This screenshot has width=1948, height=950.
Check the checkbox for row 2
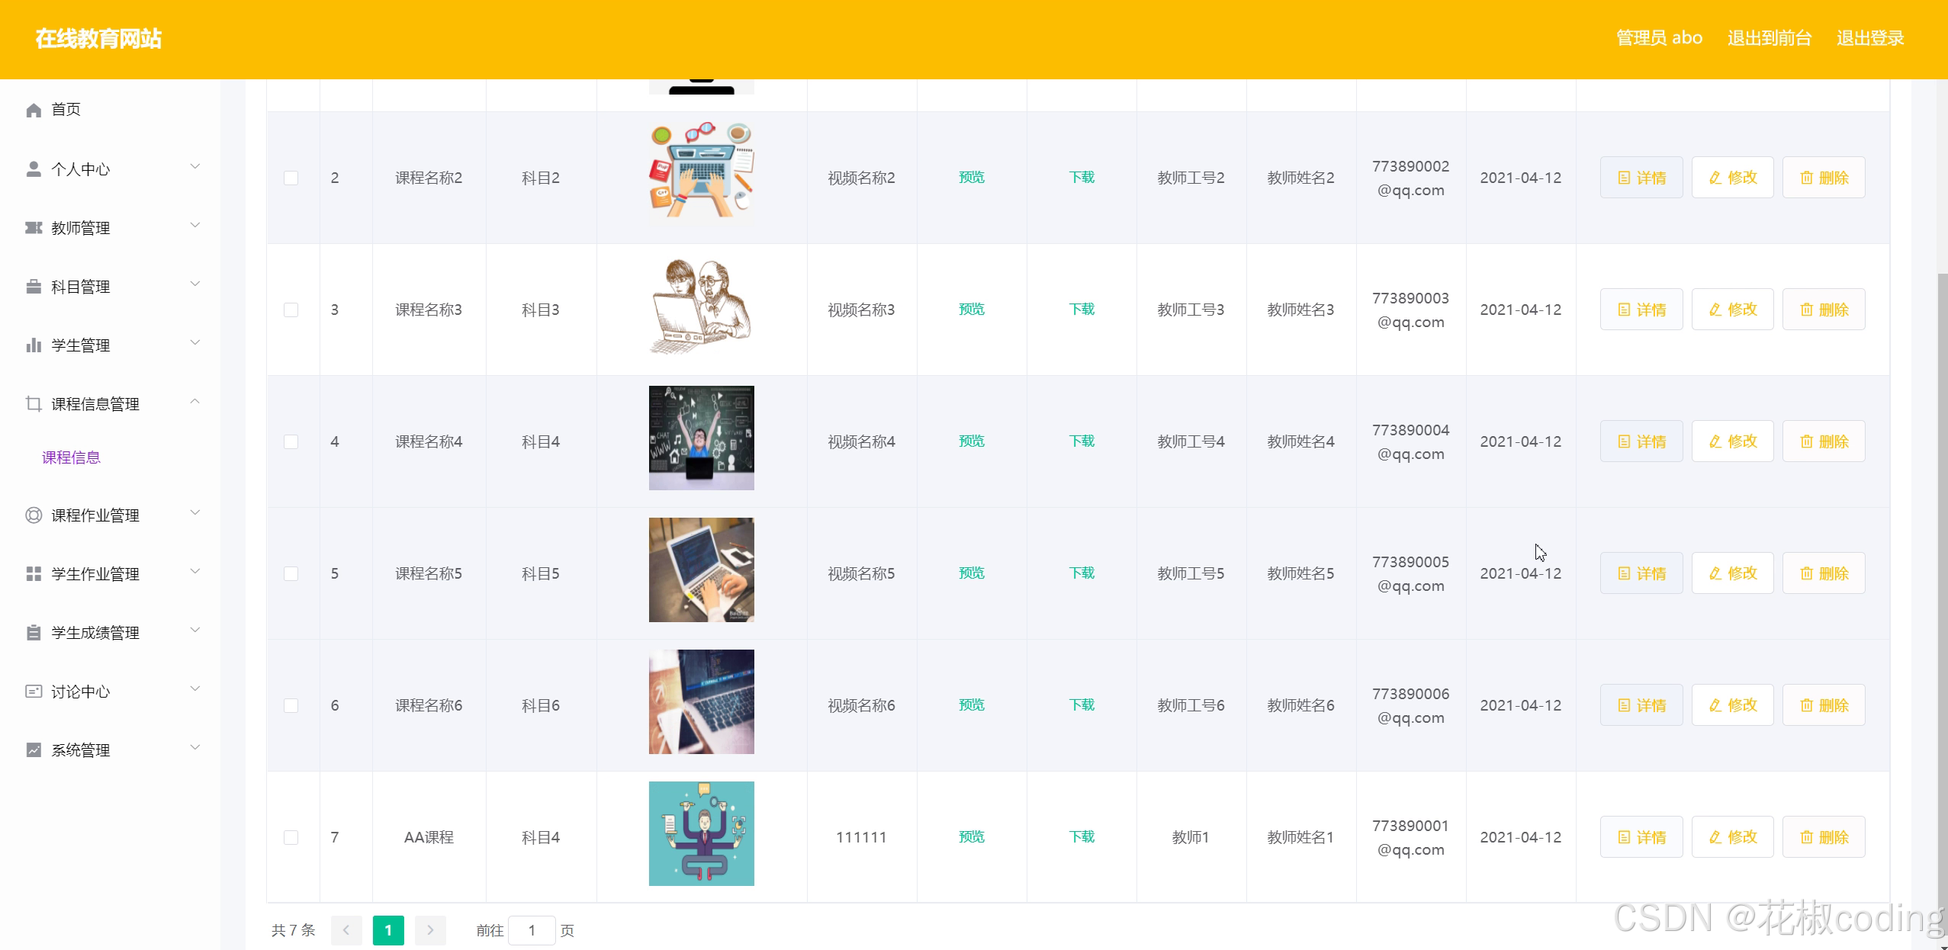[291, 178]
